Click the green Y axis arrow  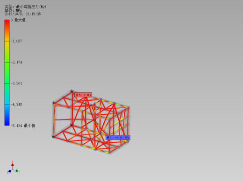coord(17,171)
